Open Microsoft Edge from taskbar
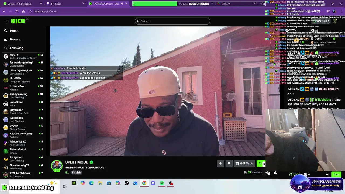Image resolution: width=345 pixels, height=194 pixels. (x=91, y=183)
